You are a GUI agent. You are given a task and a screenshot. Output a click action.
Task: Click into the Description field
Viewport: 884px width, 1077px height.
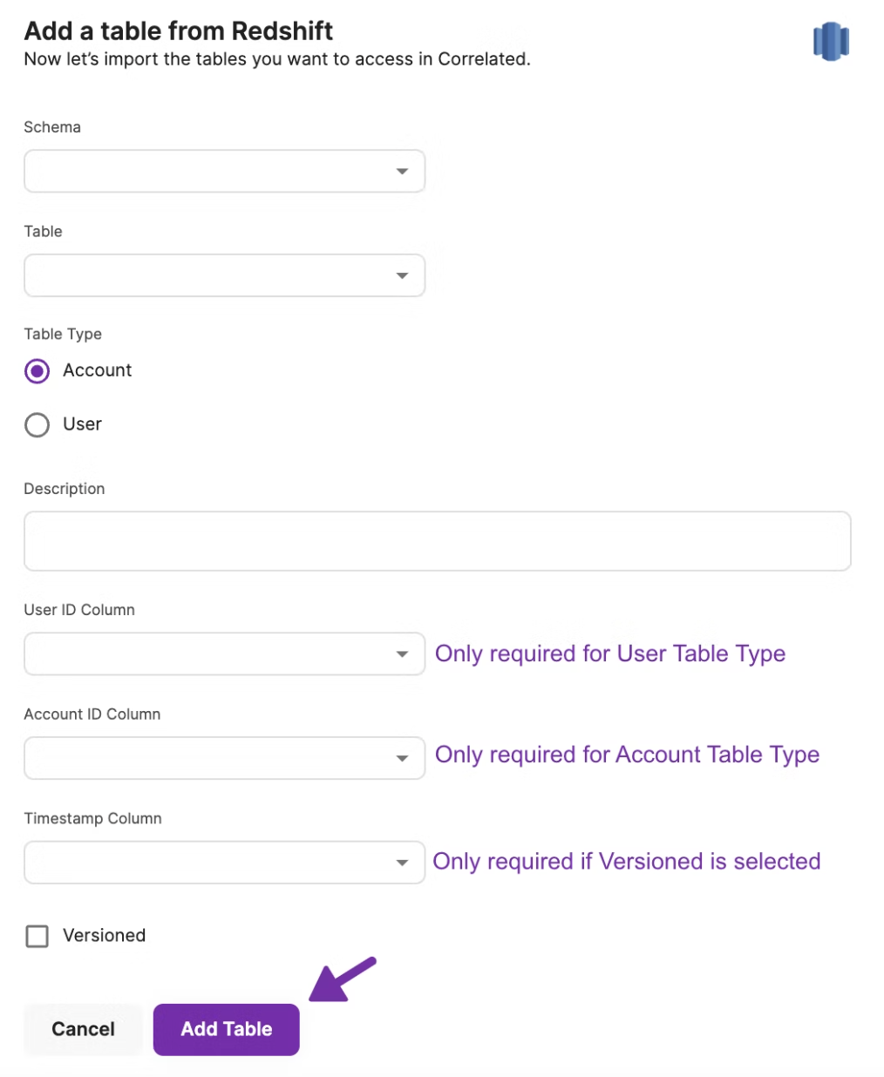click(437, 541)
